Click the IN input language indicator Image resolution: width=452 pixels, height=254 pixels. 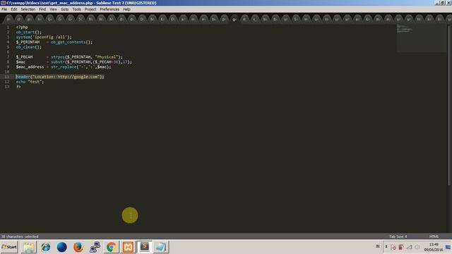click(x=377, y=246)
